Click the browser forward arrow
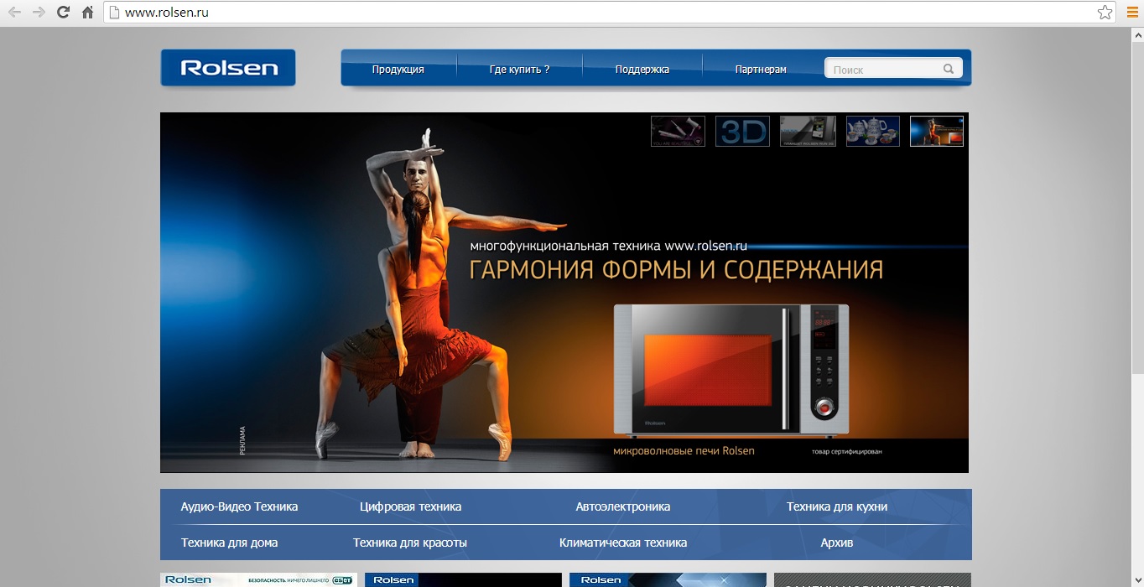 [x=39, y=13]
